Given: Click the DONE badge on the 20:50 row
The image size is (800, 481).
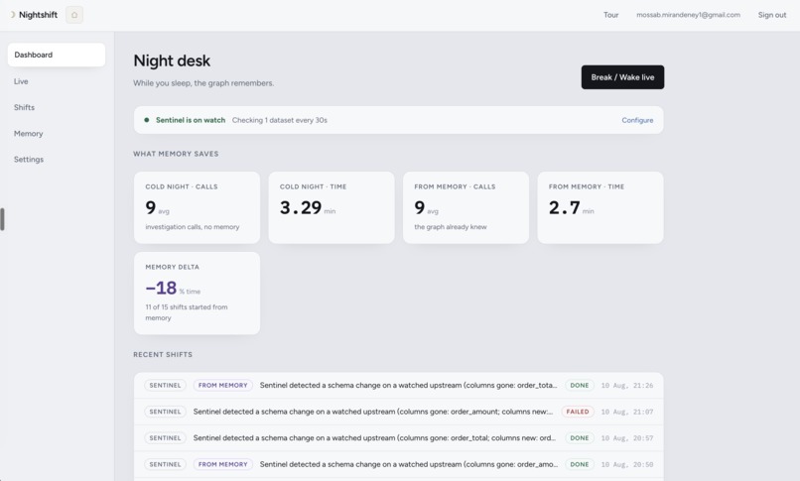Looking at the screenshot, I should coord(579,465).
